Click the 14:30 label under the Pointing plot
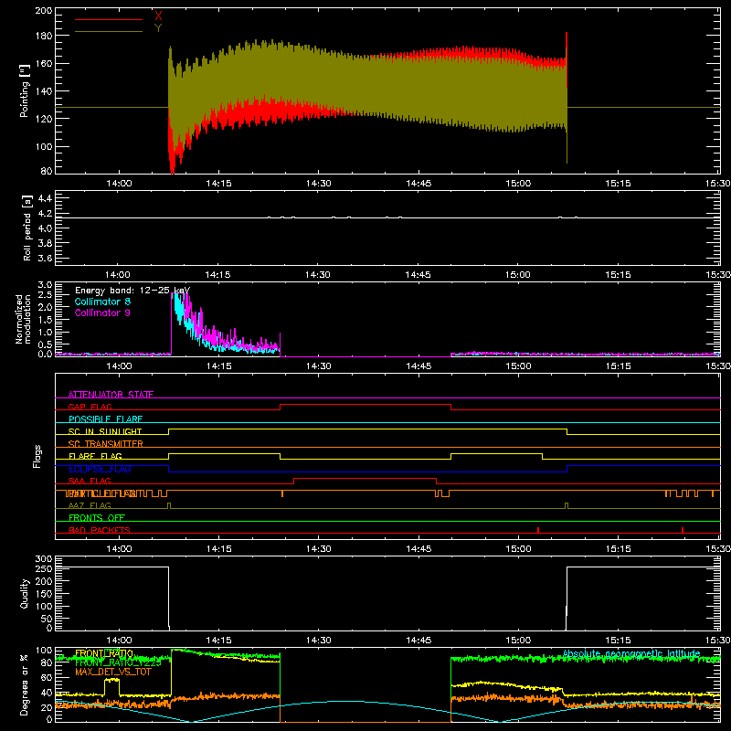This screenshot has width=731, height=731. 318,184
